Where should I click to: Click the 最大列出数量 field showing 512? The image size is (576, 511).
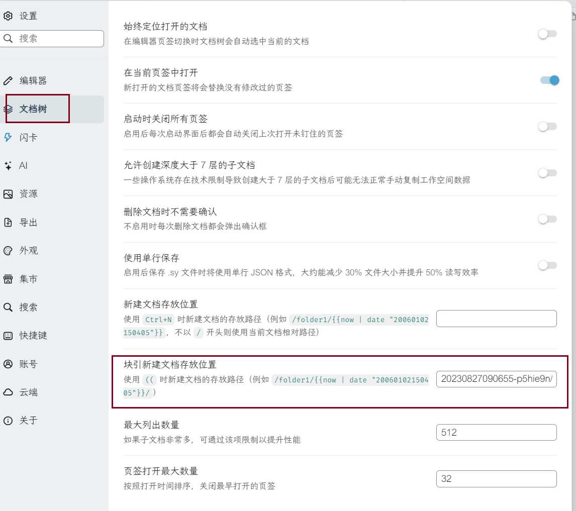496,433
